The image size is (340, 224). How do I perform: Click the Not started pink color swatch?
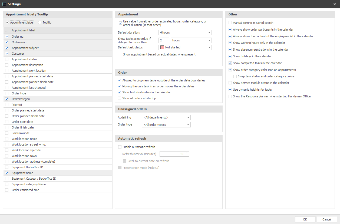coord(162,47)
